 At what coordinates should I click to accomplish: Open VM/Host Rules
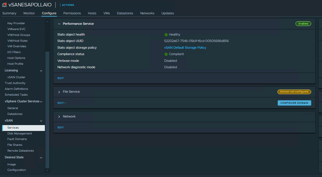(17, 41)
